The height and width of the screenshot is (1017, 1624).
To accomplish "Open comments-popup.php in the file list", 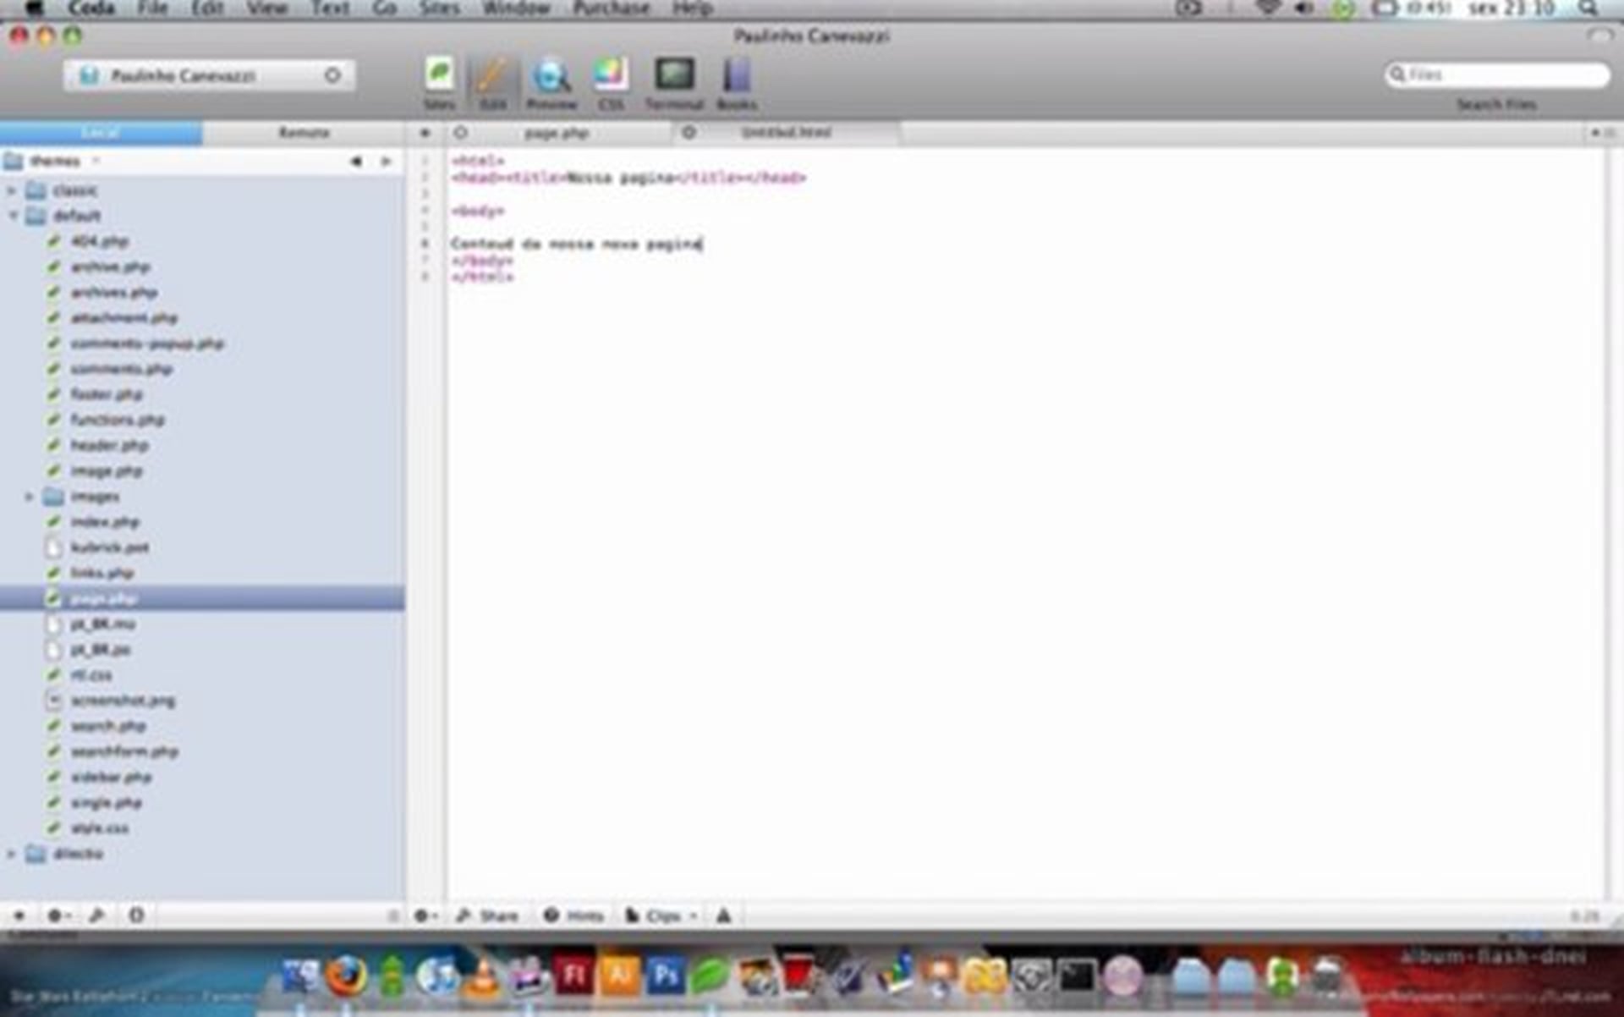I will point(146,344).
